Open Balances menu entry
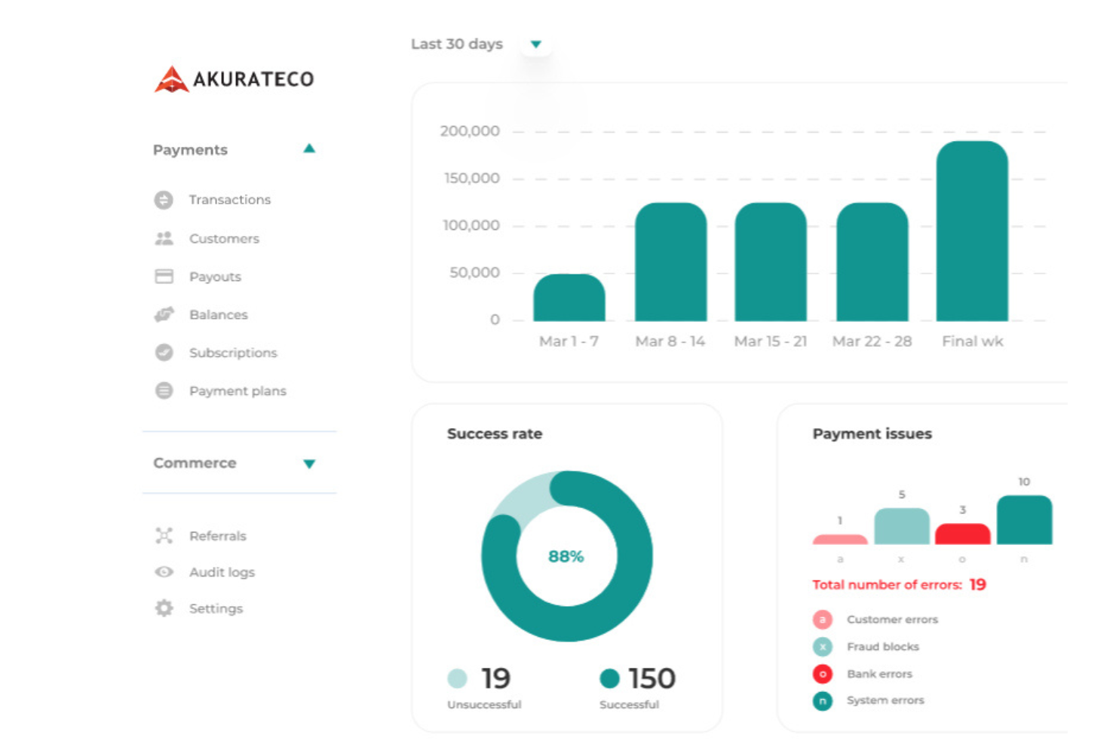Viewport: 1116px width, 744px height. [x=218, y=314]
